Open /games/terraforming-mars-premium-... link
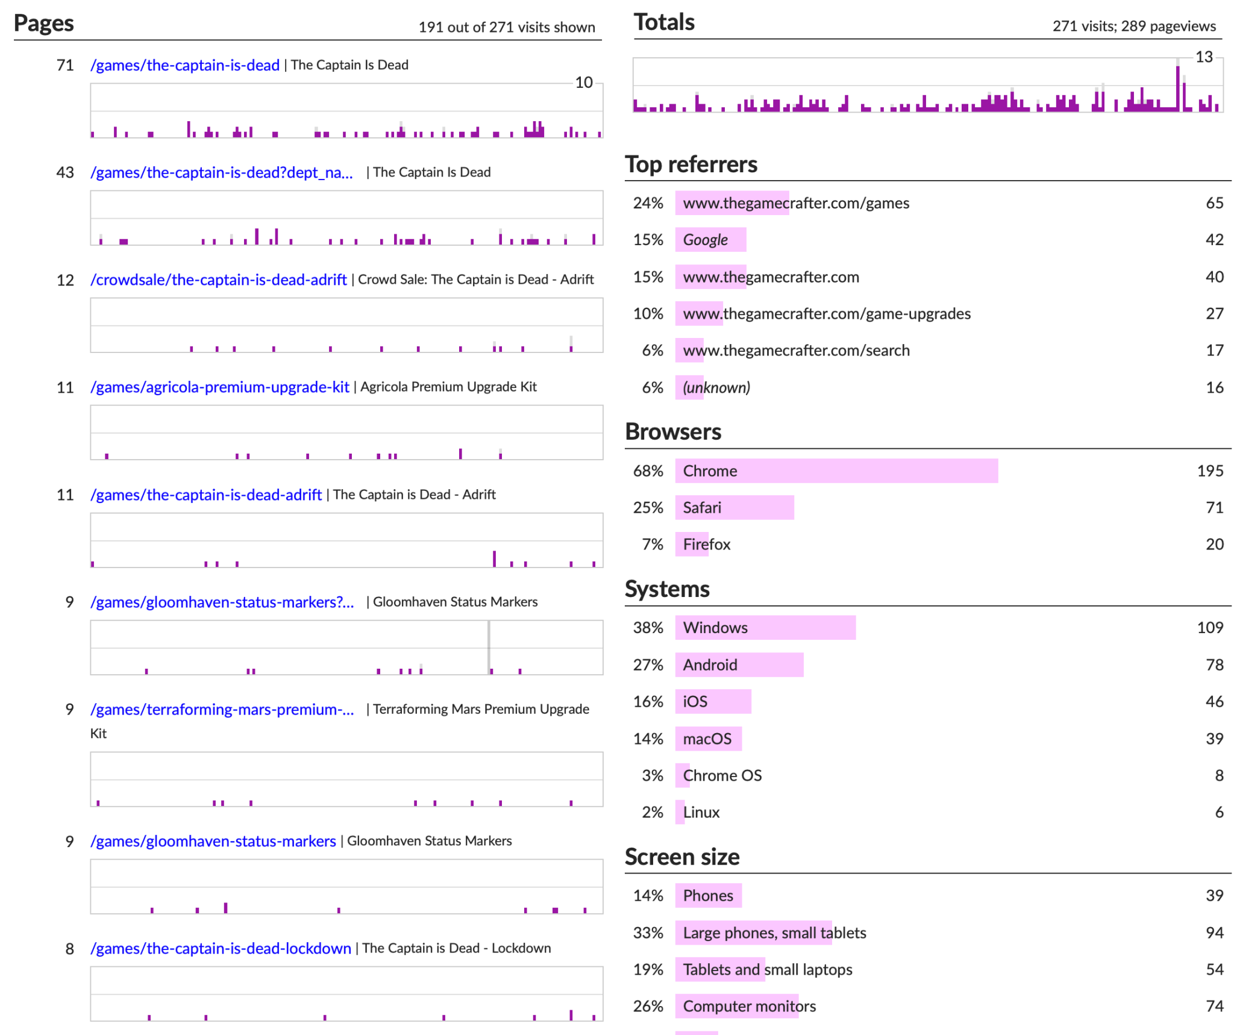Image resolution: width=1234 pixels, height=1035 pixels. click(x=222, y=709)
